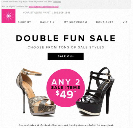Screen dimensions: 133x128
Task: Select Boutiques in the navigation bar
Action: click(x=105, y=22)
